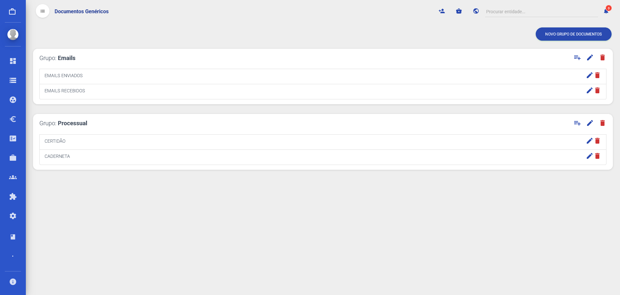Open the dashboard item in the sidebar
This screenshot has width=620, height=295.
pos(13,61)
